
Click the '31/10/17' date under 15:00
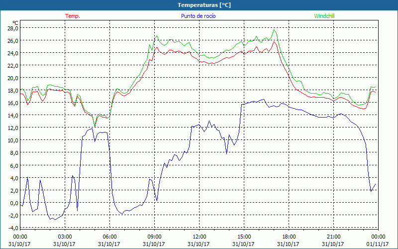coord(243,244)
